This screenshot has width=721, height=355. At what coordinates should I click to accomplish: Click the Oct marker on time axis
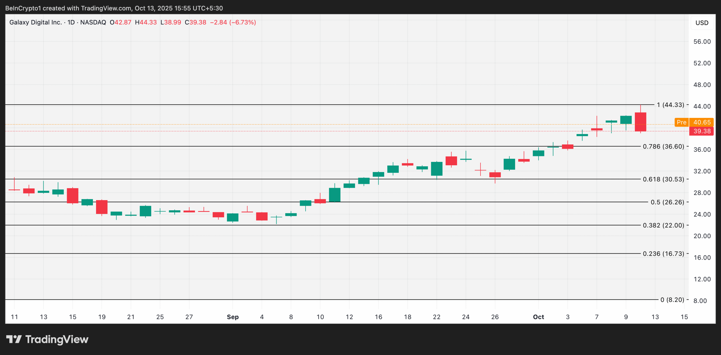pos(538,317)
